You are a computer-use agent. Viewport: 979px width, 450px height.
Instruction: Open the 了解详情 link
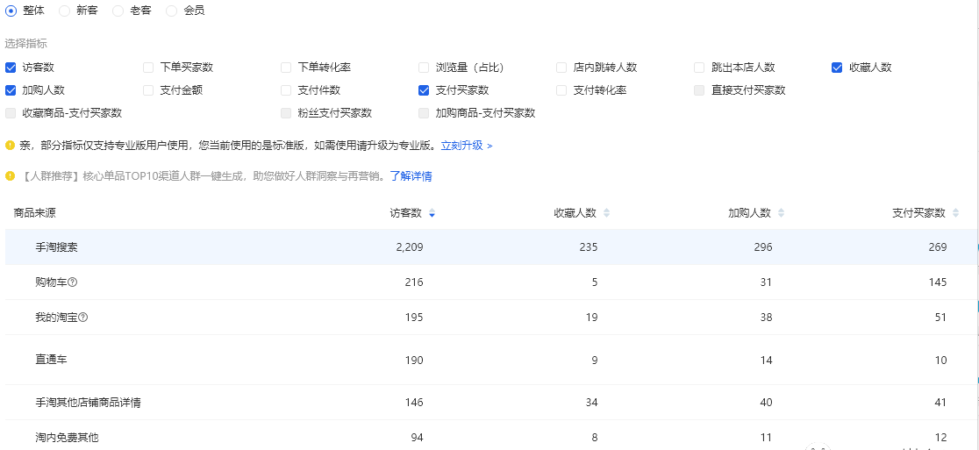411,176
